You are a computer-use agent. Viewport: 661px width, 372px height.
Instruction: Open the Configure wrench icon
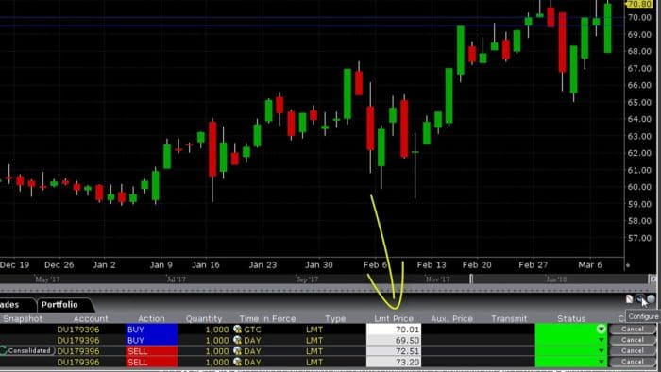[x=640, y=298]
